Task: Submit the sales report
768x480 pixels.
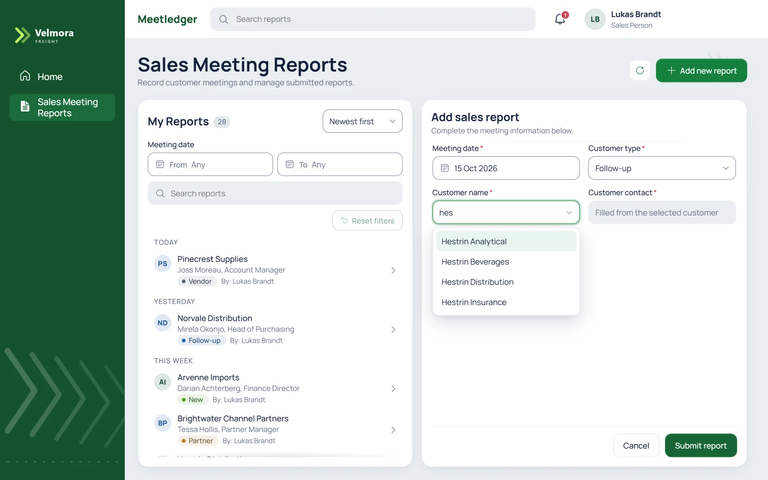Action: pos(701,445)
